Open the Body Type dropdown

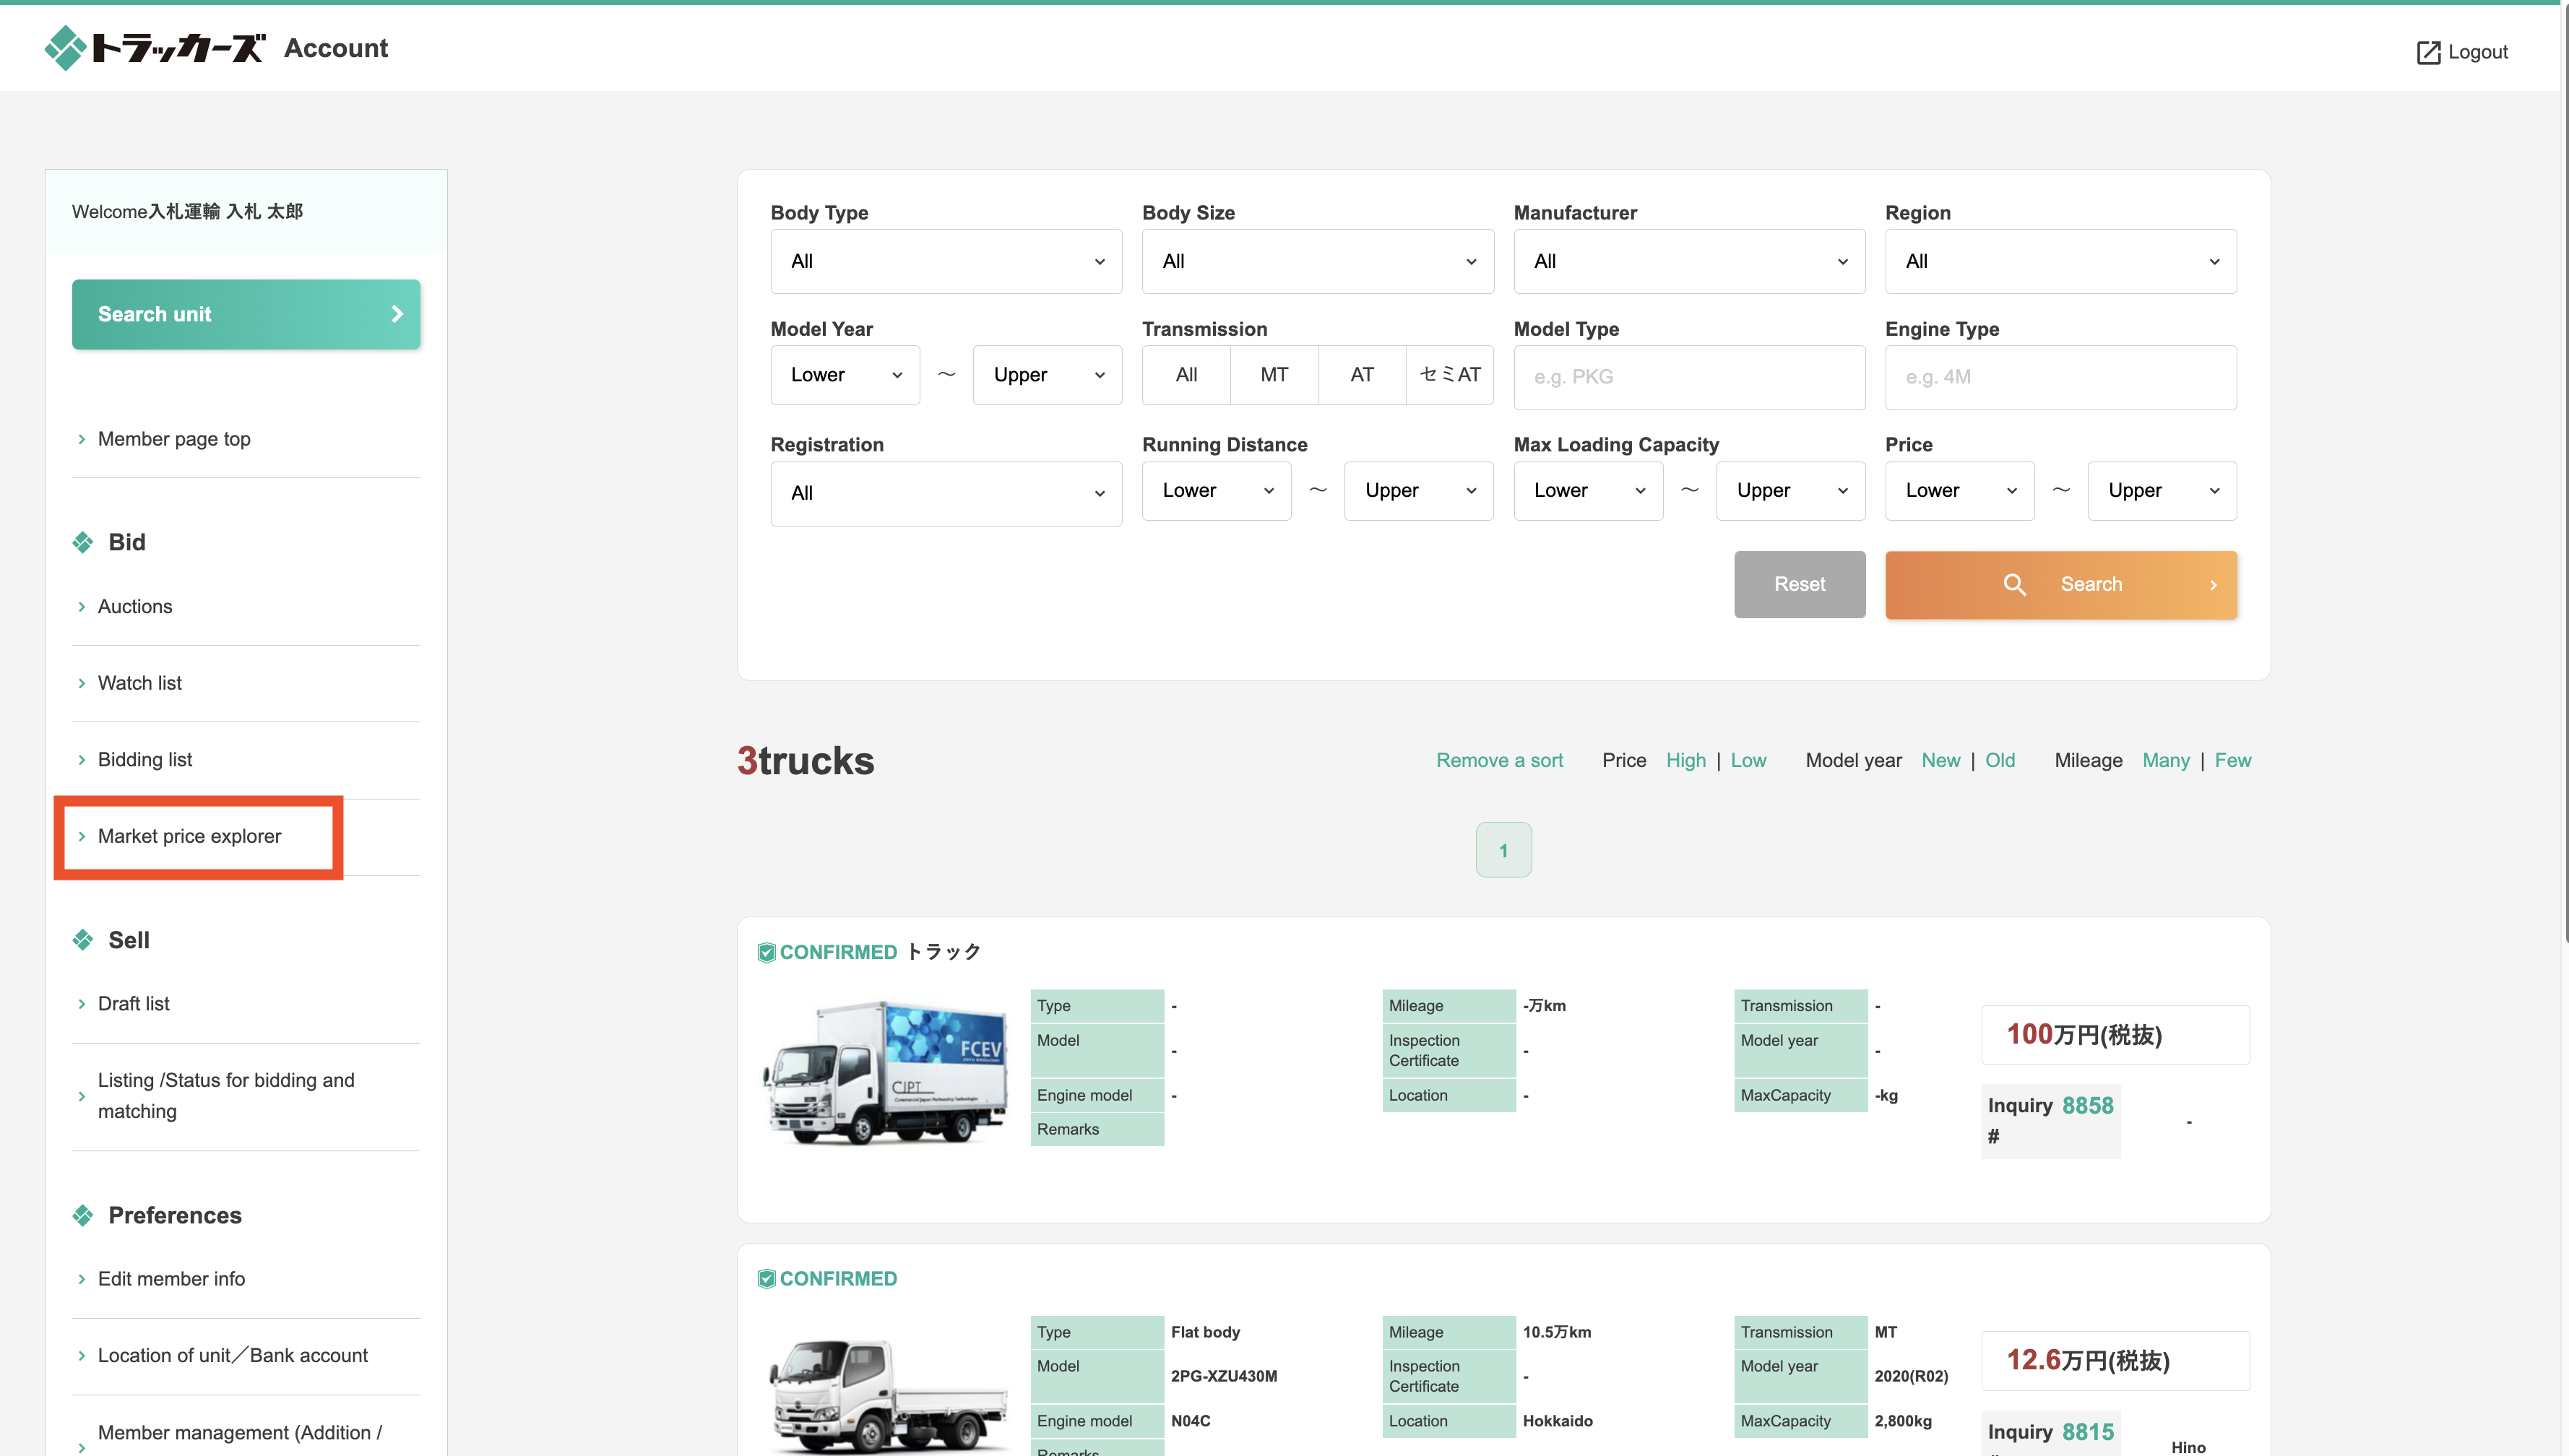pyautogui.click(x=945, y=261)
